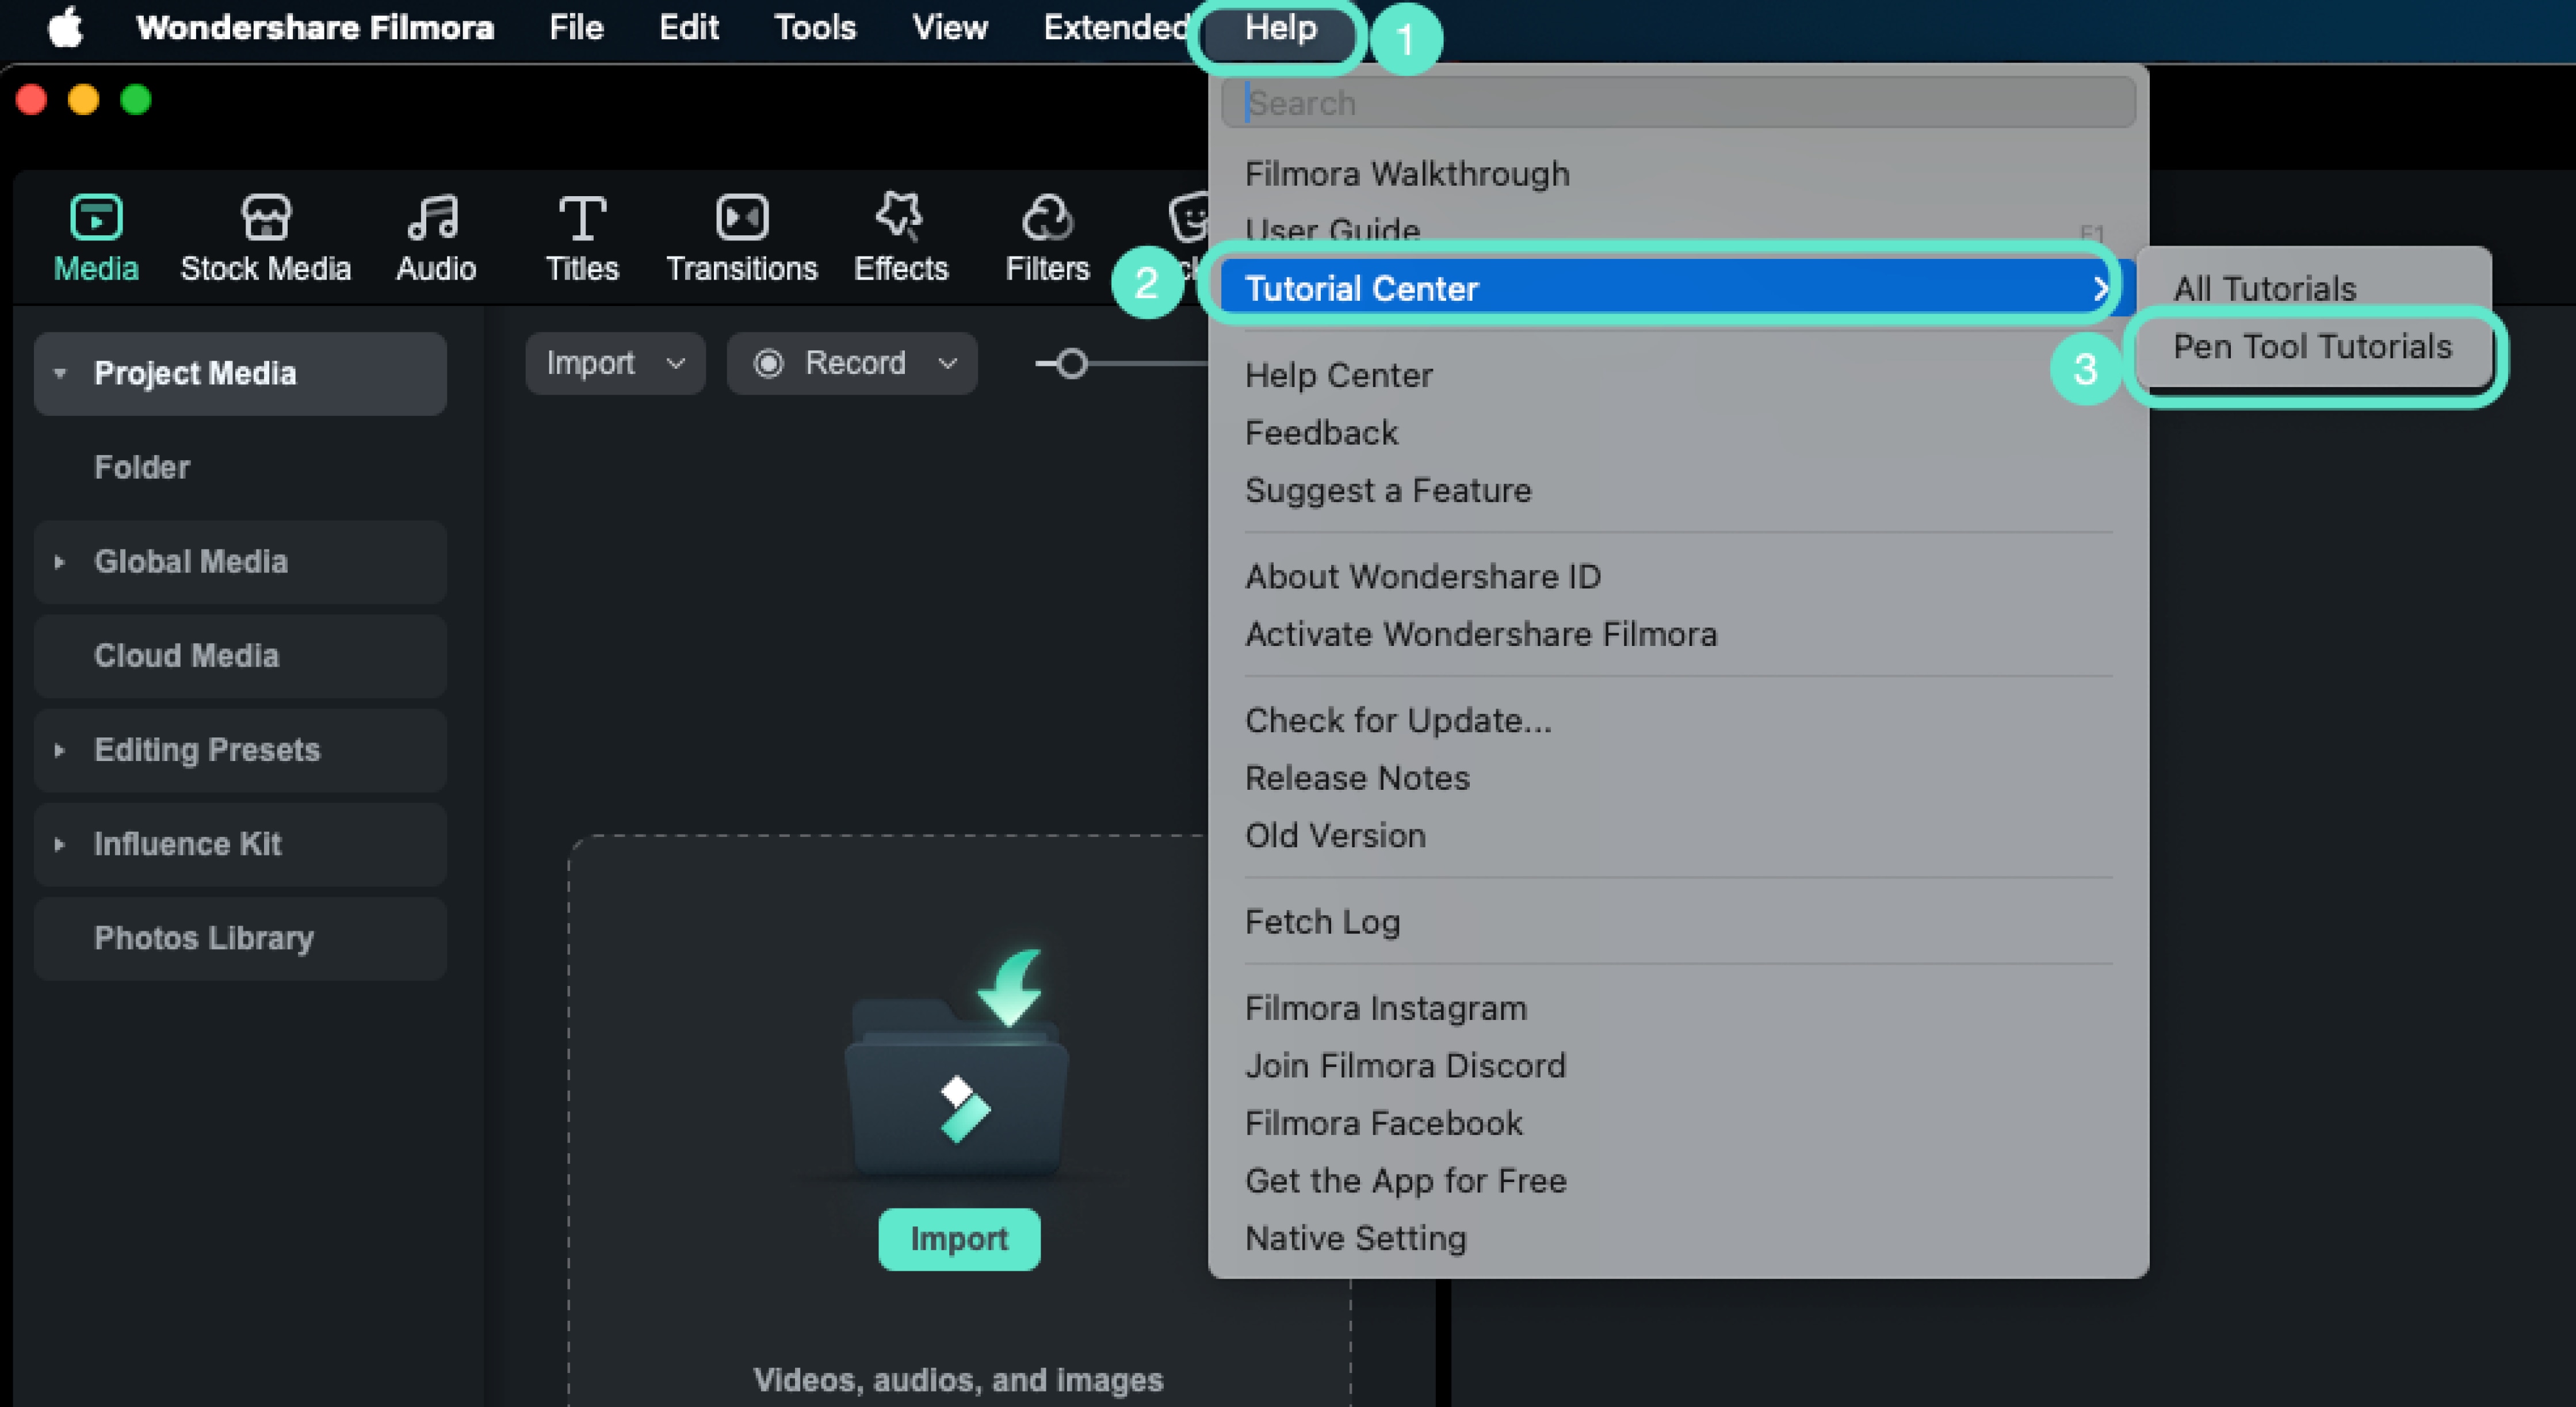
Task: Expand the Import dropdown
Action: (675, 363)
